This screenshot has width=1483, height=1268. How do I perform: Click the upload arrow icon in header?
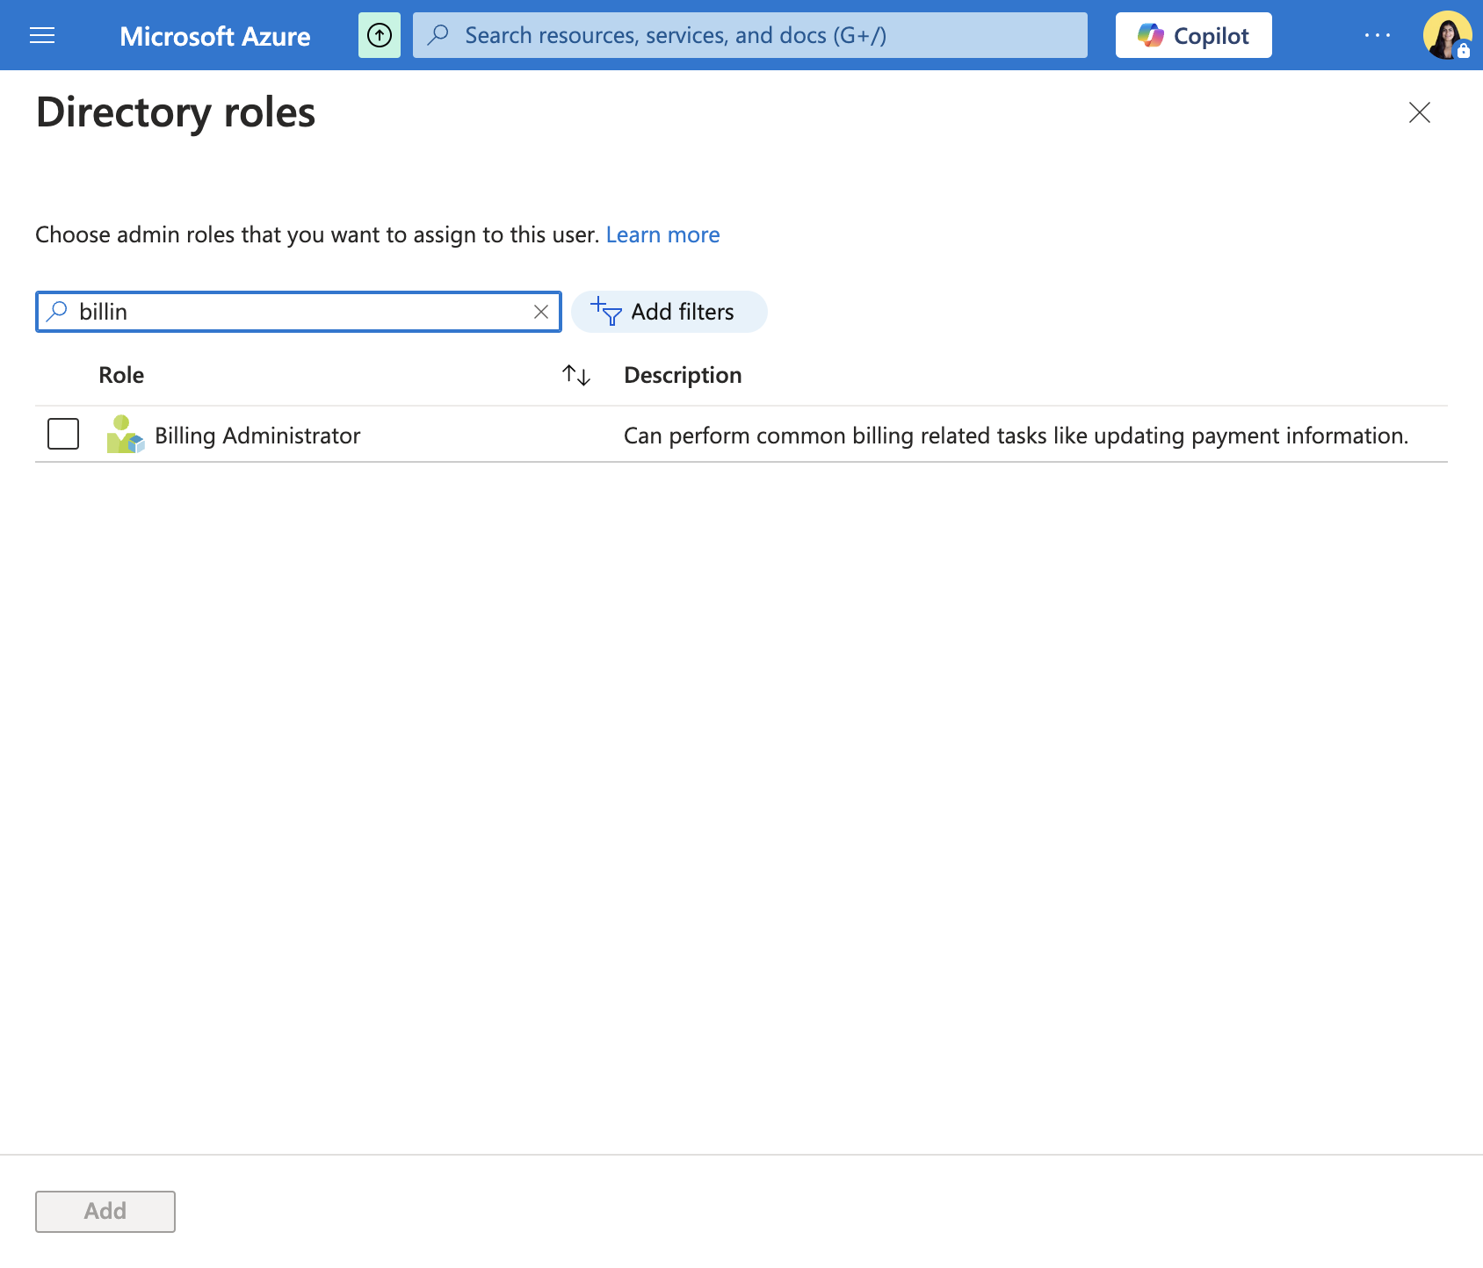tap(380, 35)
